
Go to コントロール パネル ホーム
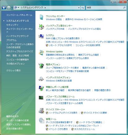(19, 15)
